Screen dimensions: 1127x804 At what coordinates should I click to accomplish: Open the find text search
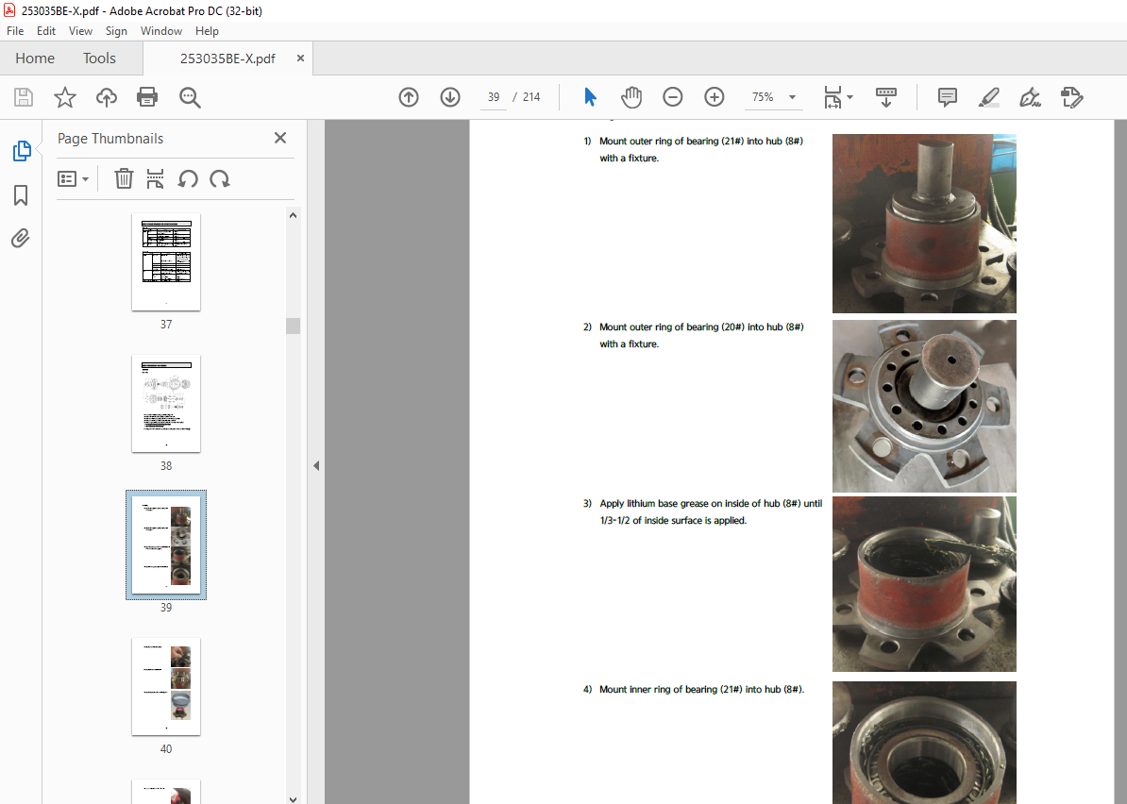click(190, 97)
